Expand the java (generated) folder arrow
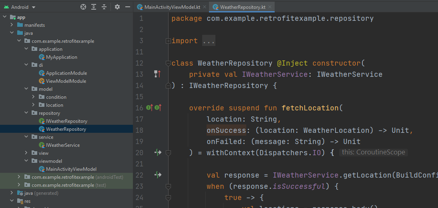This screenshot has width=438, height=208. [x=12, y=193]
